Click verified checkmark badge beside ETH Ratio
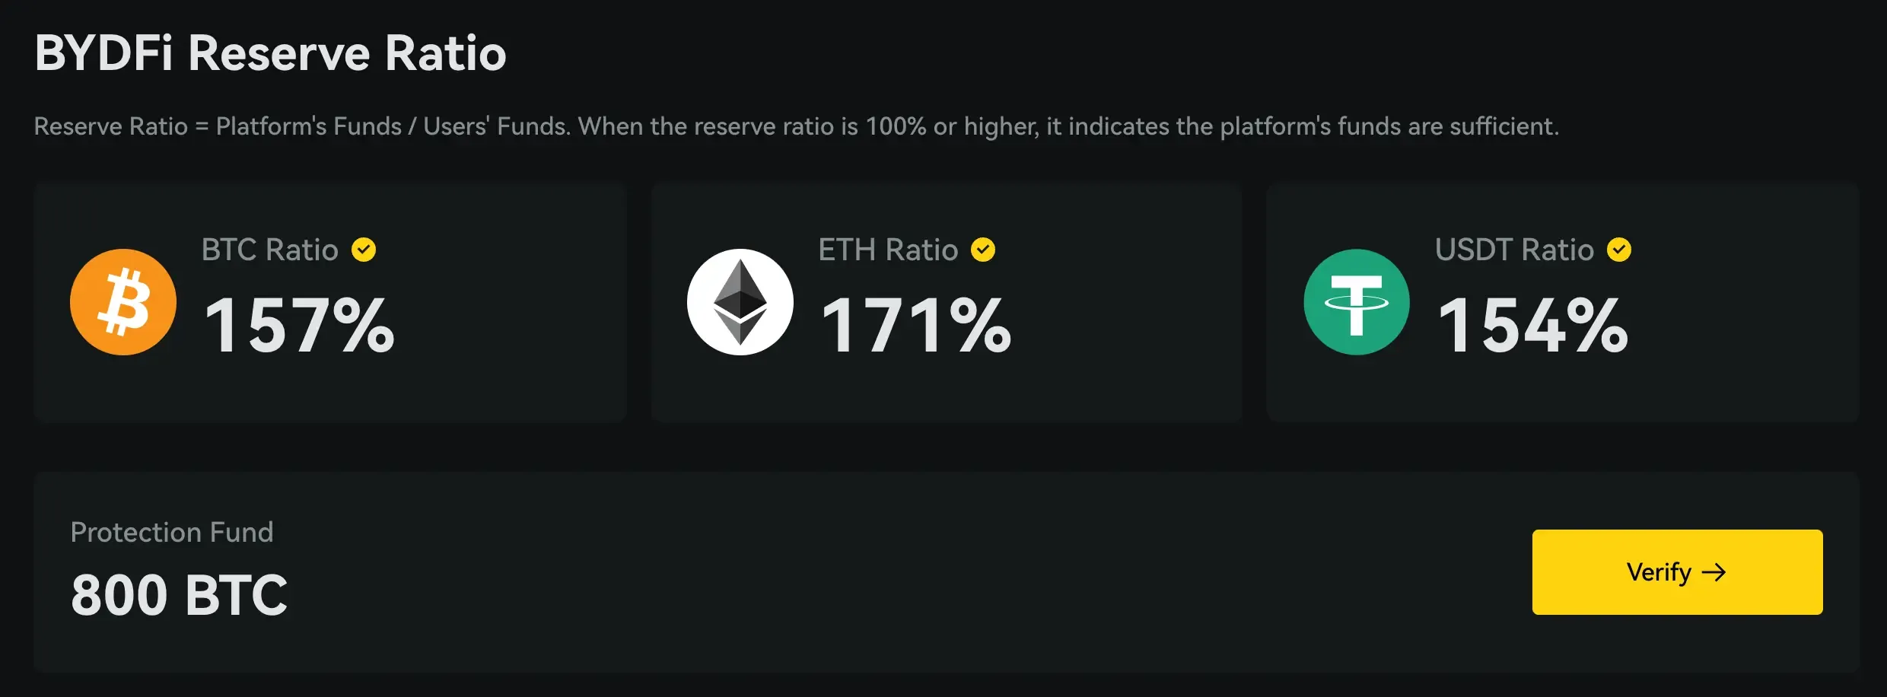This screenshot has height=697, width=1887. (x=983, y=250)
